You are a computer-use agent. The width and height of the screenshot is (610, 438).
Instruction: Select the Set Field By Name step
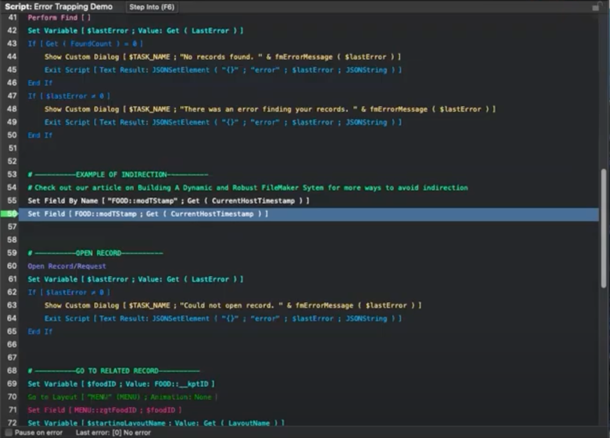coord(309,201)
